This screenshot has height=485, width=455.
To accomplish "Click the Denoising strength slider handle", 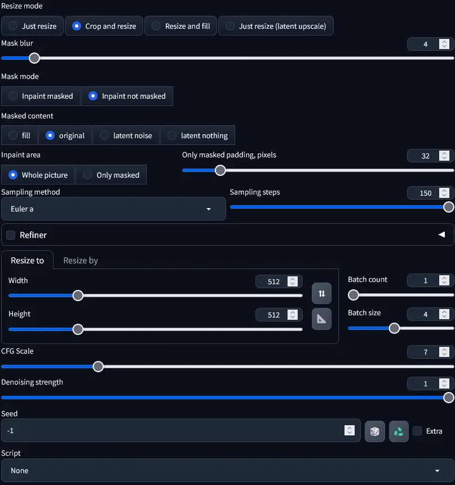I will pos(449,397).
